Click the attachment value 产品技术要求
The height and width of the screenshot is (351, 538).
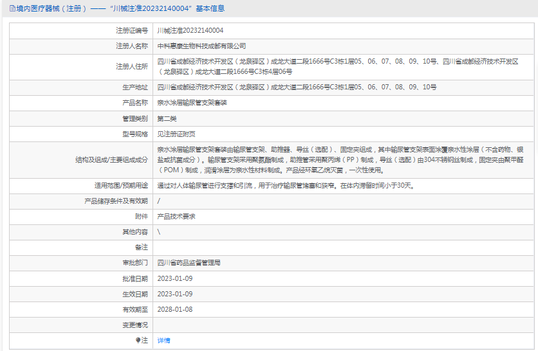tap(176, 217)
